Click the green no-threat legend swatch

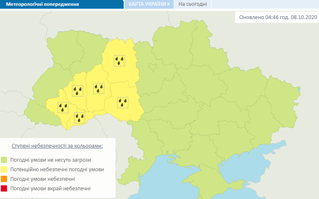tap(4, 160)
